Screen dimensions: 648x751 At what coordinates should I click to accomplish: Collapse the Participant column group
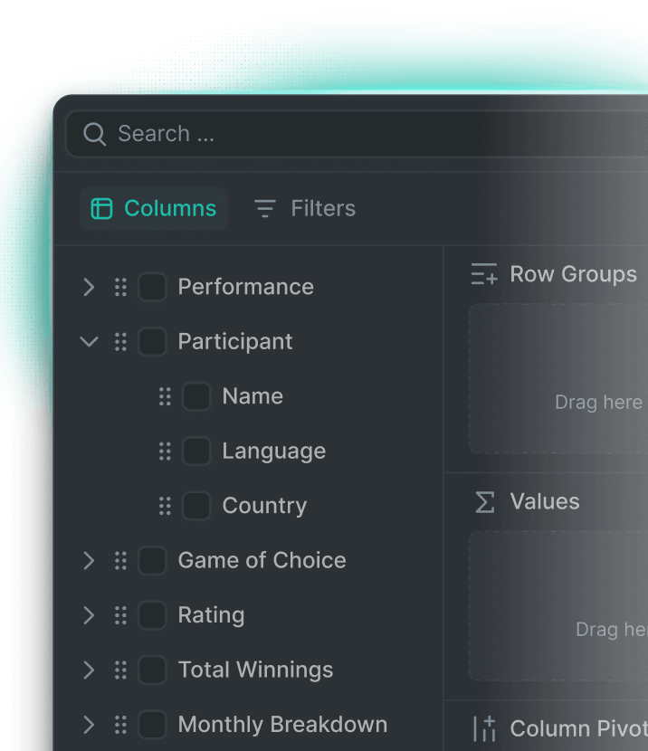[89, 342]
